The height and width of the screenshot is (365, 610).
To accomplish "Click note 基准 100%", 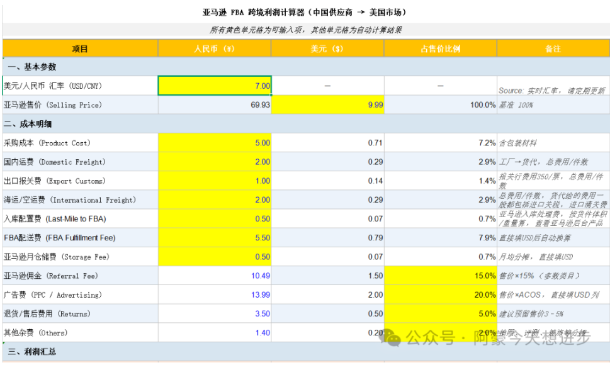I will [516, 105].
